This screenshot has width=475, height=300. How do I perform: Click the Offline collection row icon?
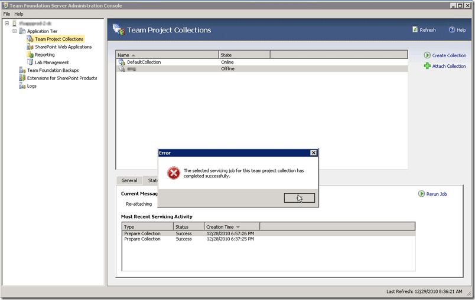pos(122,68)
